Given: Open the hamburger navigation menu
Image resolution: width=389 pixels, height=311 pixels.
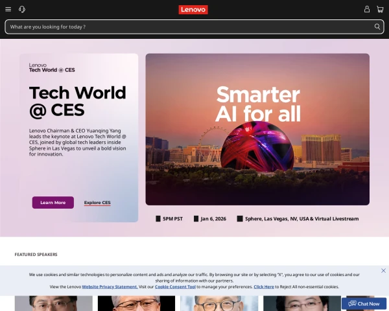Looking at the screenshot, I should click(8, 10).
